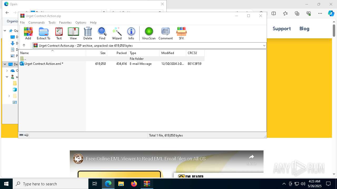Collapse the Desktop tree node in Open dialog
The image size is (337, 189).
[x=5, y=64]
